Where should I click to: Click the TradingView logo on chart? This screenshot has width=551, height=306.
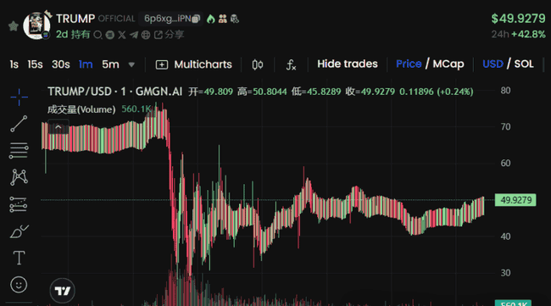pyautogui.click(x=62, y=291)
